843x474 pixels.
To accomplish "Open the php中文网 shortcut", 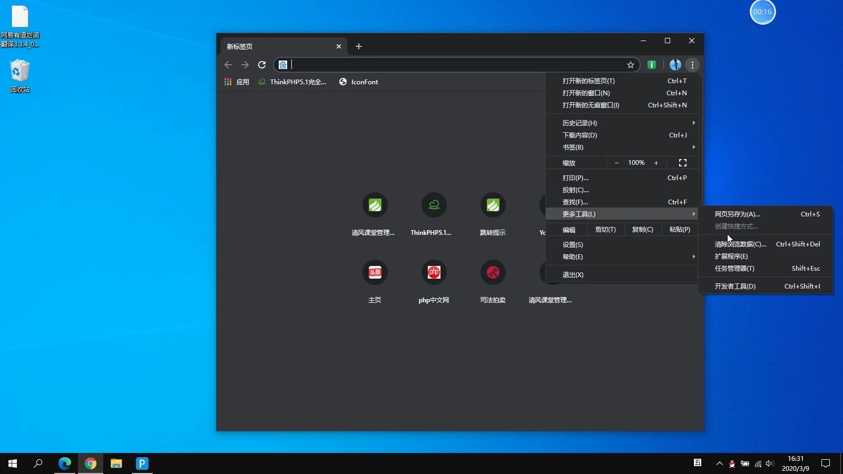I will coord(434,272).
